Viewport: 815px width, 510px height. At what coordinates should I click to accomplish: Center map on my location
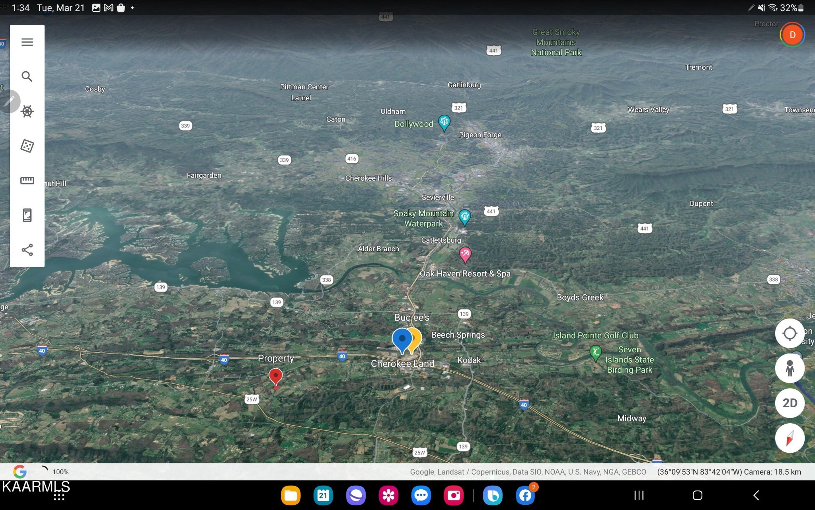790,333
